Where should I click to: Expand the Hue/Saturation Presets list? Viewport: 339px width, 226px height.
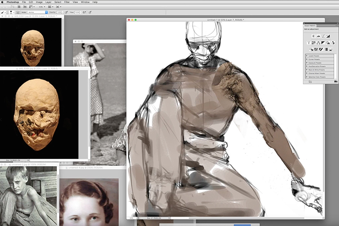tap(319, 66)
